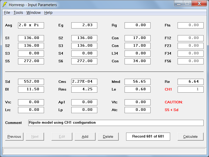Click the Add record button
This screenshot has width=209, height=157.
(85, 136)
